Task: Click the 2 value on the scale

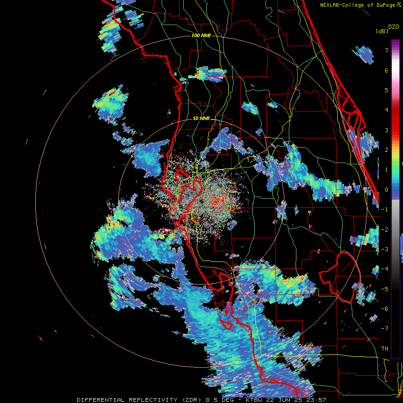Action: click(x=386, y=150)
